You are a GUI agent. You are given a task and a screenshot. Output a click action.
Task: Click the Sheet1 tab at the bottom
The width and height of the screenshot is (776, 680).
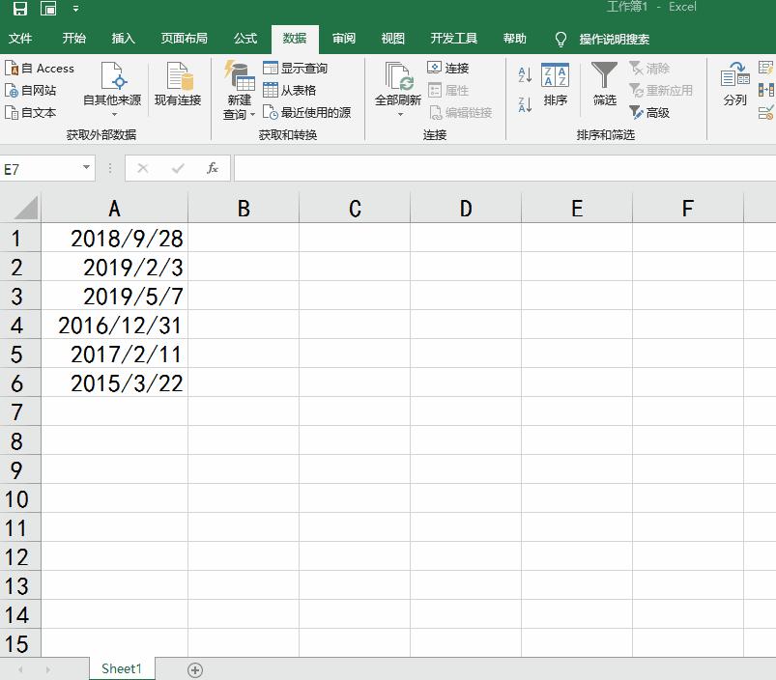tap(121, 667)
